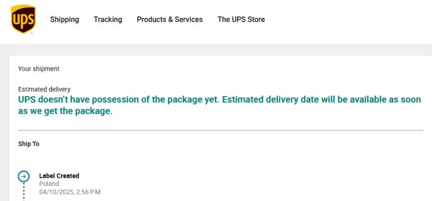Open the Shipping menu
Viewport: 432px width, 201px height.
point(64,19)
